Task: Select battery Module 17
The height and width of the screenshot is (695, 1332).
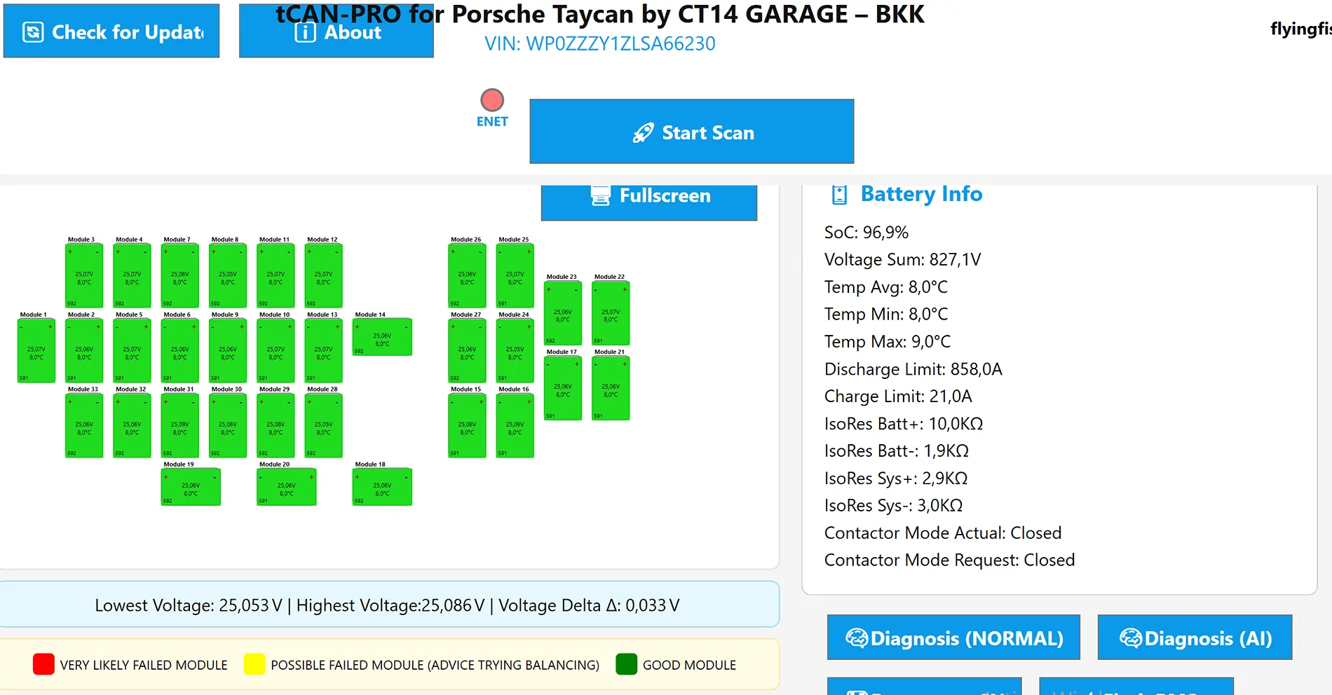Action: pyautogui.click(x=563, y=388)
